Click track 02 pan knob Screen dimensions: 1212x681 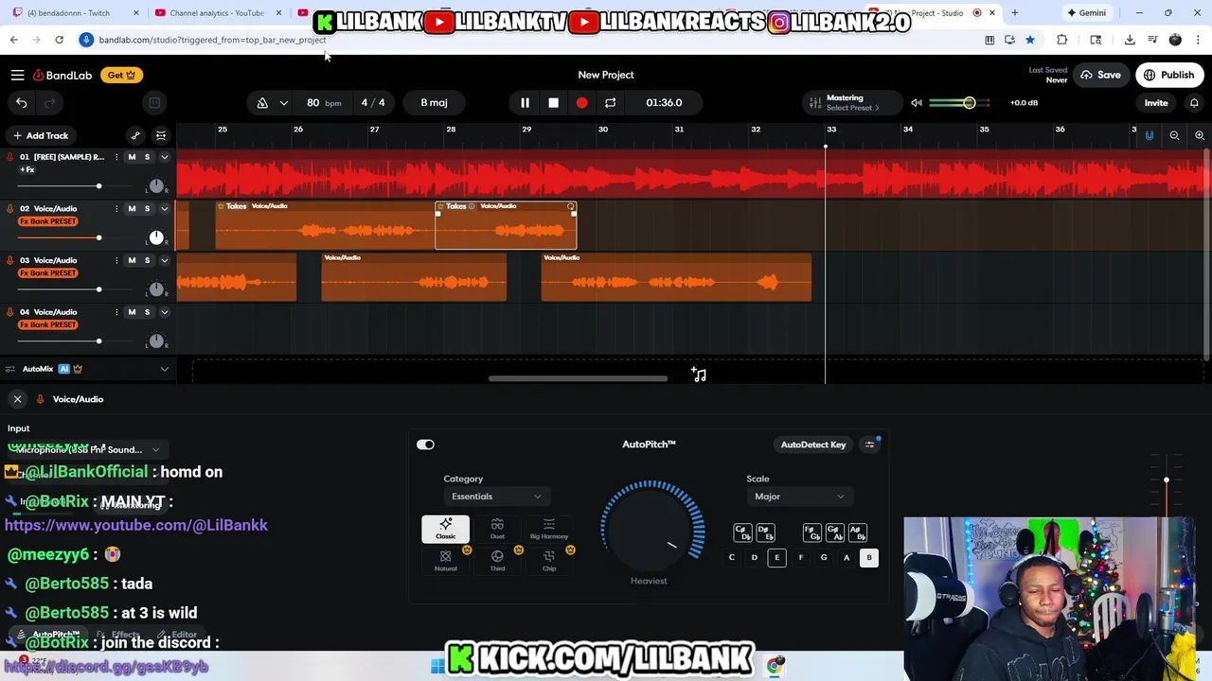point(156,237)
